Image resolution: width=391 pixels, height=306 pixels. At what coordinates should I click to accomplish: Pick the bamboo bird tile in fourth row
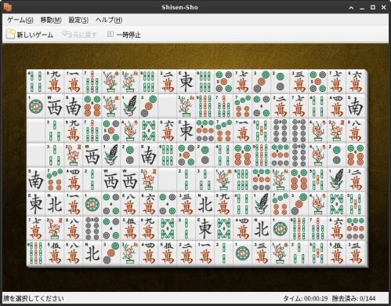click(111, 155)
